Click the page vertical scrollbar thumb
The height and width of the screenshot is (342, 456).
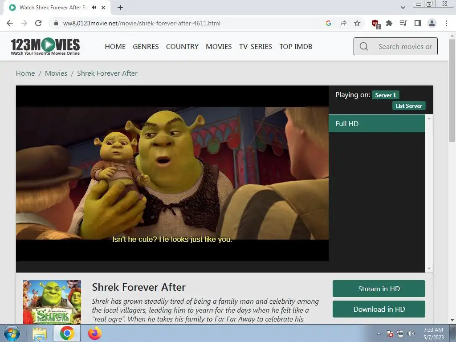[452, 90]
